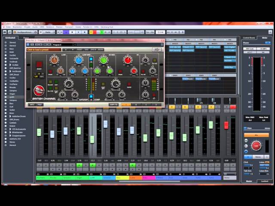This screenshot has height=206, width=275.
Task: Click the PREF button in plugin footer
Action: tap(40, 105)
